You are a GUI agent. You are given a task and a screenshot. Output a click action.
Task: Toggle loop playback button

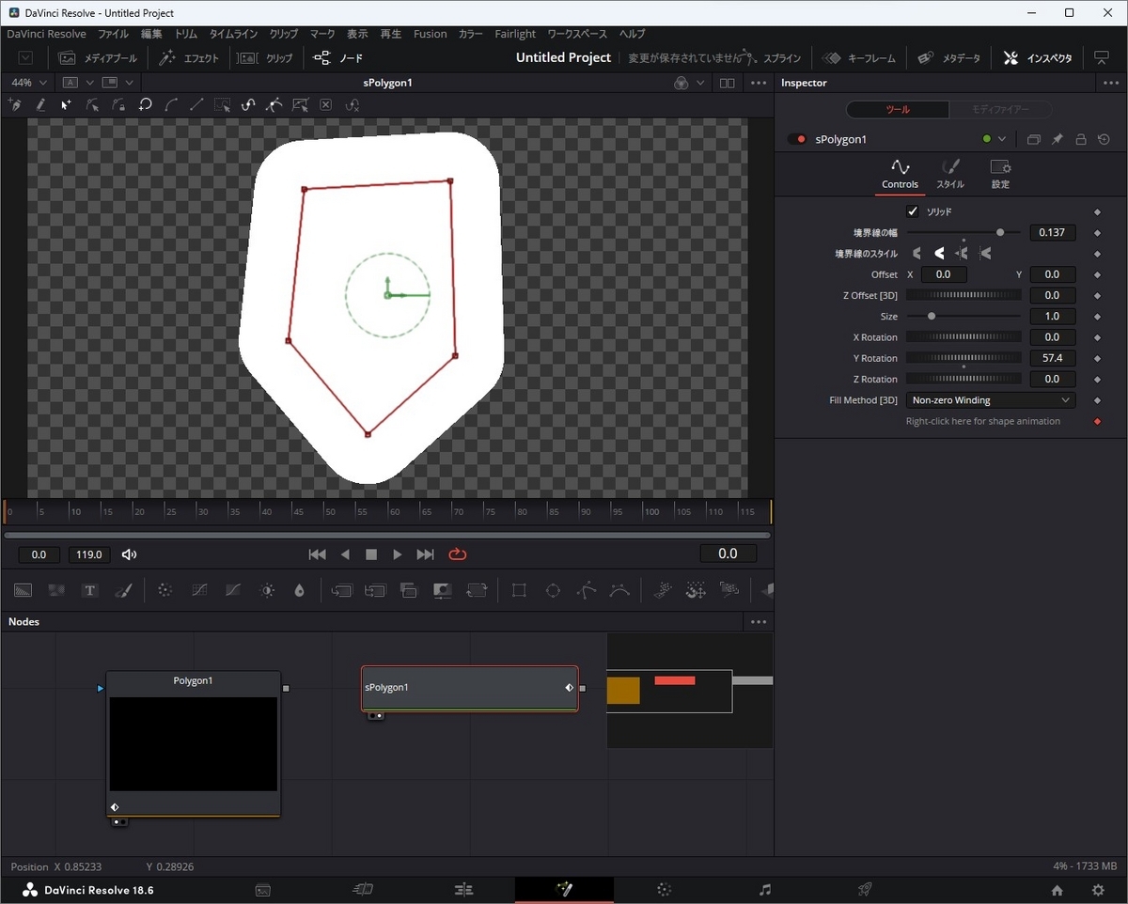point(458,554)
